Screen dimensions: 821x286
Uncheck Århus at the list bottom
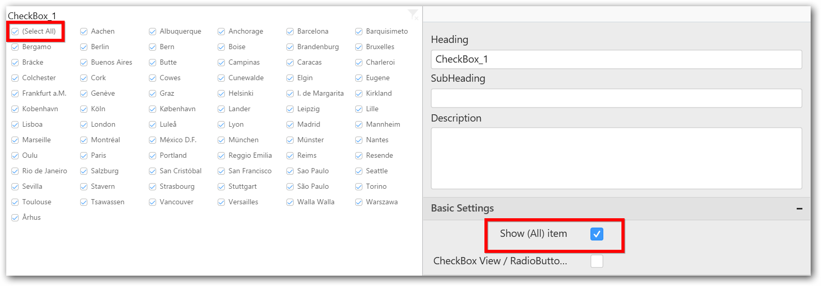(16, 218)
